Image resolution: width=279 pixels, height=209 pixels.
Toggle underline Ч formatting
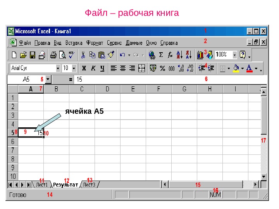pos(102,68)
